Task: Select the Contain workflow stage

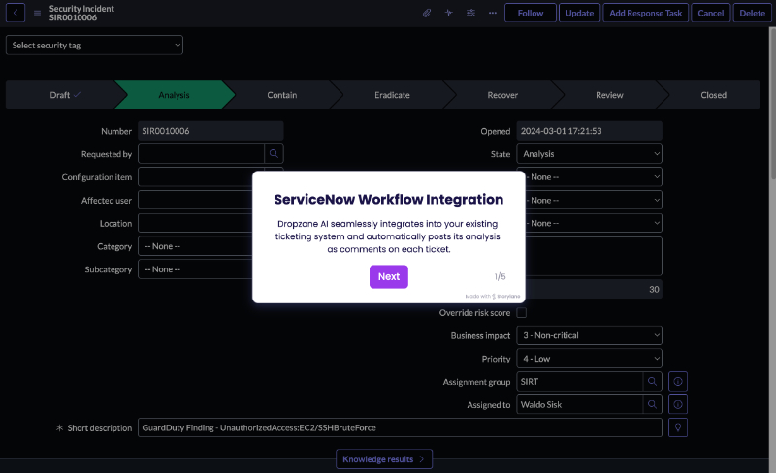Action: (x=282, y=95)
